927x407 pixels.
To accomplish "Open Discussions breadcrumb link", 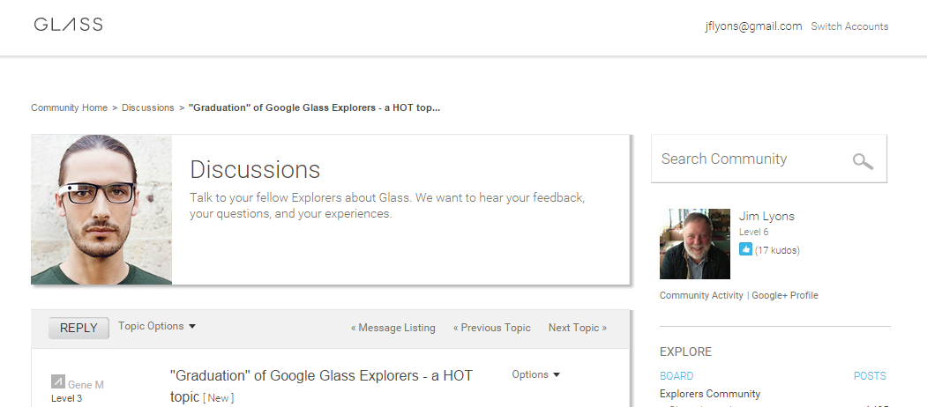I will pyautogui.click(x=148, y=107).
